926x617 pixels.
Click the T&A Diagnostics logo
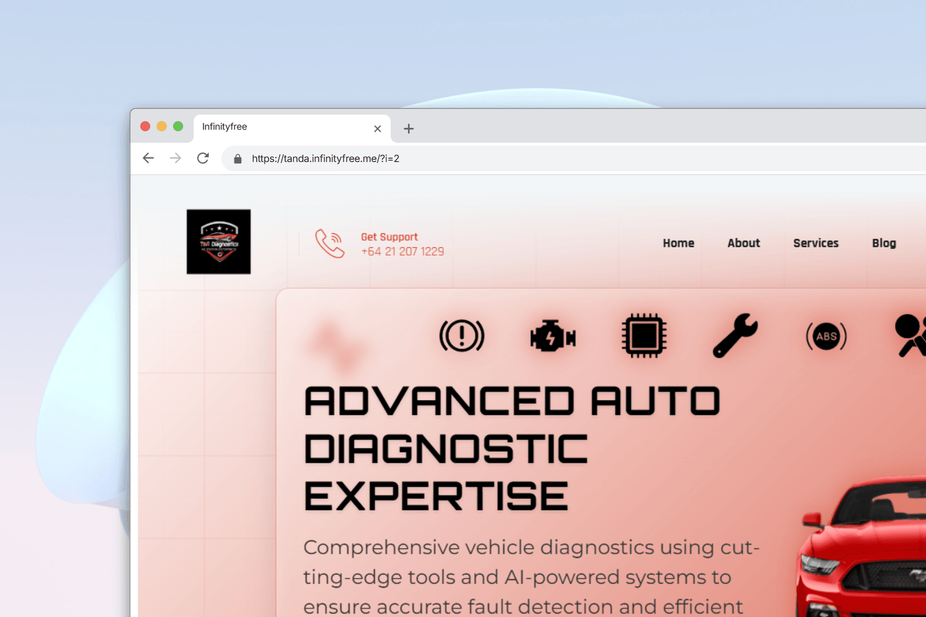(x=219, y=242)
